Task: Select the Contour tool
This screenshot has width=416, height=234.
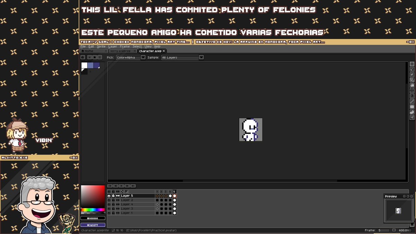Action: point(412,112)
